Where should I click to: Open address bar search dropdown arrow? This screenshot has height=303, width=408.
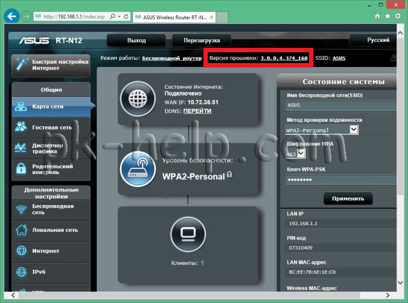tap(119, 17)
